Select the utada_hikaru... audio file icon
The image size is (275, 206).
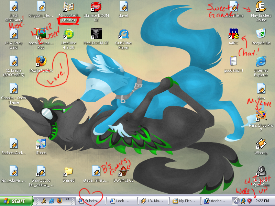click(96, 171)
